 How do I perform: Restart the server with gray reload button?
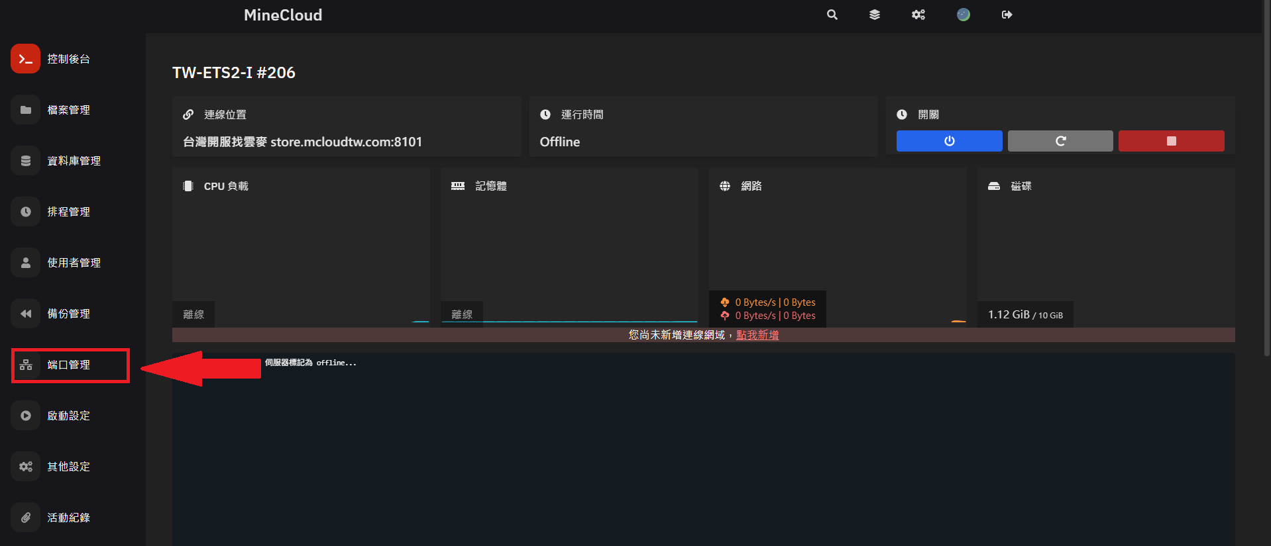click(x=1060, y=141)
